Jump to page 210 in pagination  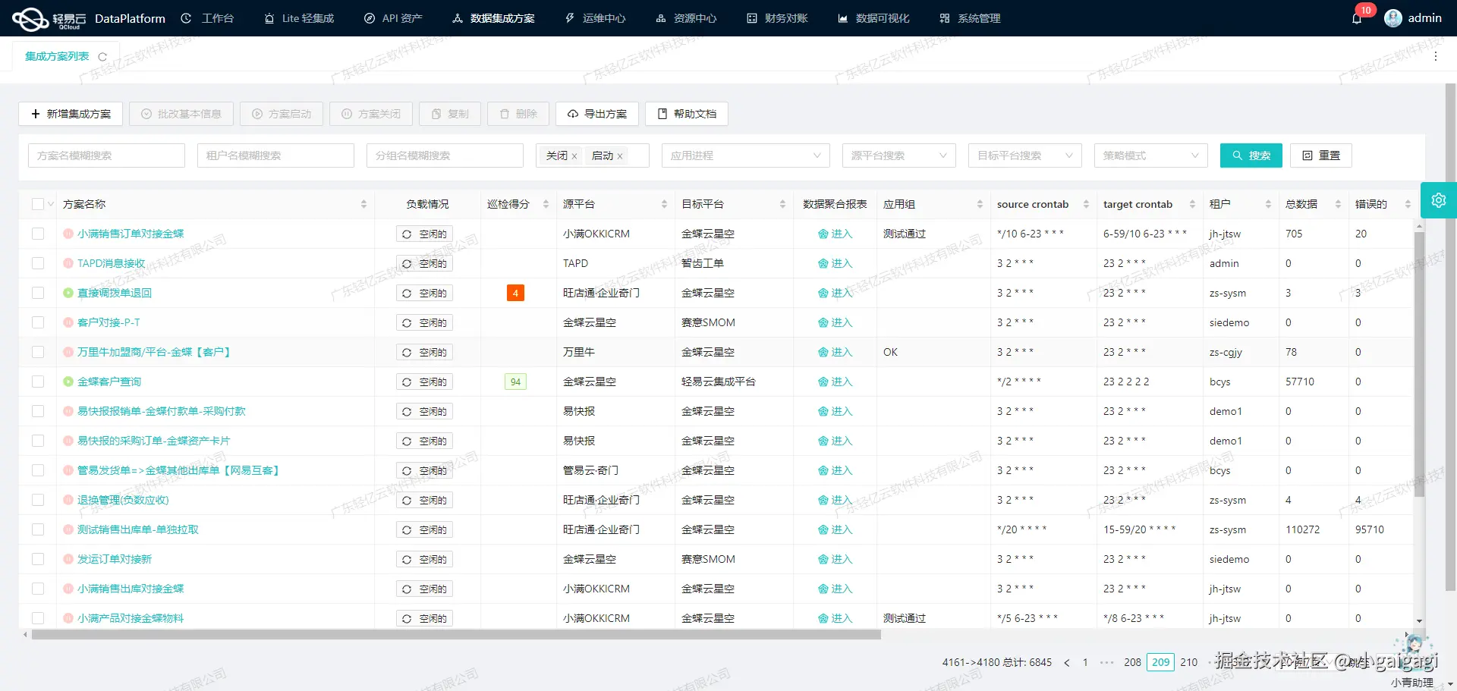(x=1188, y=662)
